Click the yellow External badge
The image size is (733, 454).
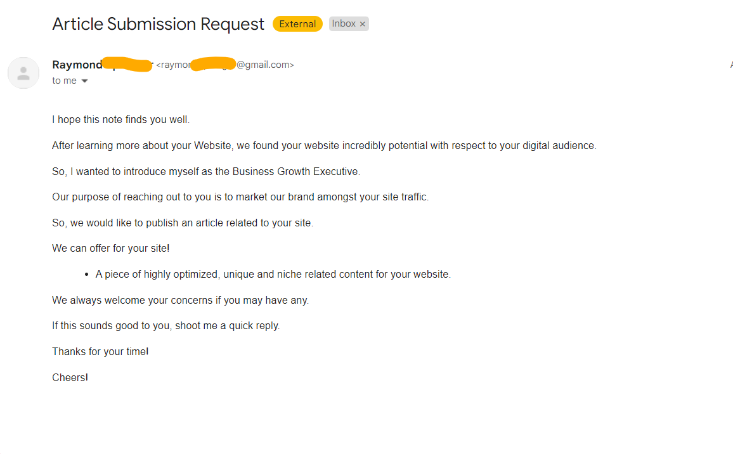pos(297,24)
